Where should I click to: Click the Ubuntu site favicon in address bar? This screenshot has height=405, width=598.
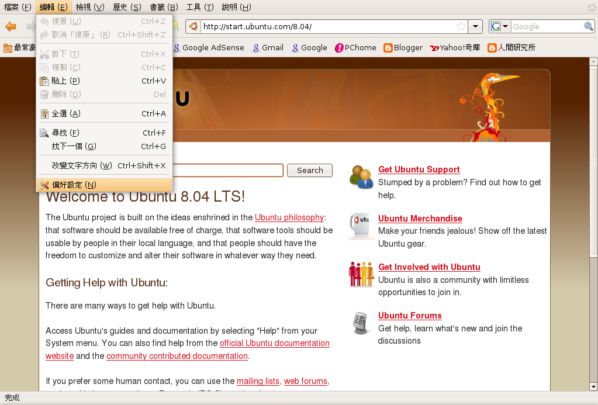pyautogui.click(x=193, y=26)
